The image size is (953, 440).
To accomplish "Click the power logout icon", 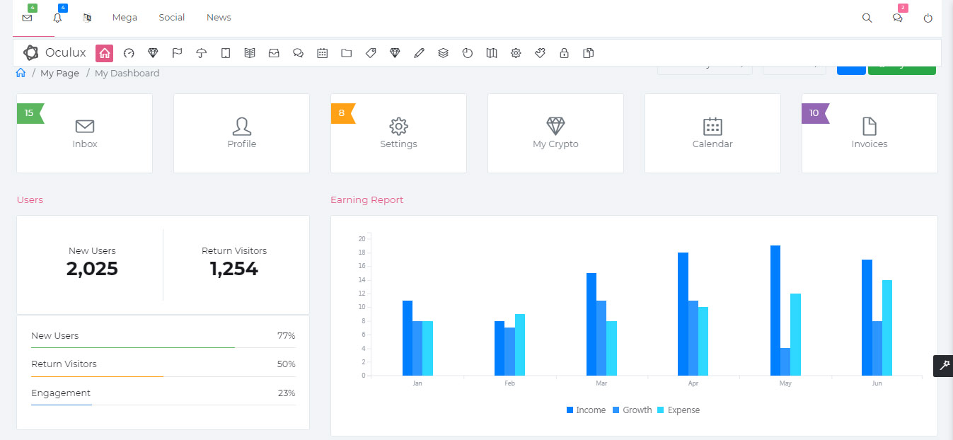I will pyautogui.click(x=928, y=18).
